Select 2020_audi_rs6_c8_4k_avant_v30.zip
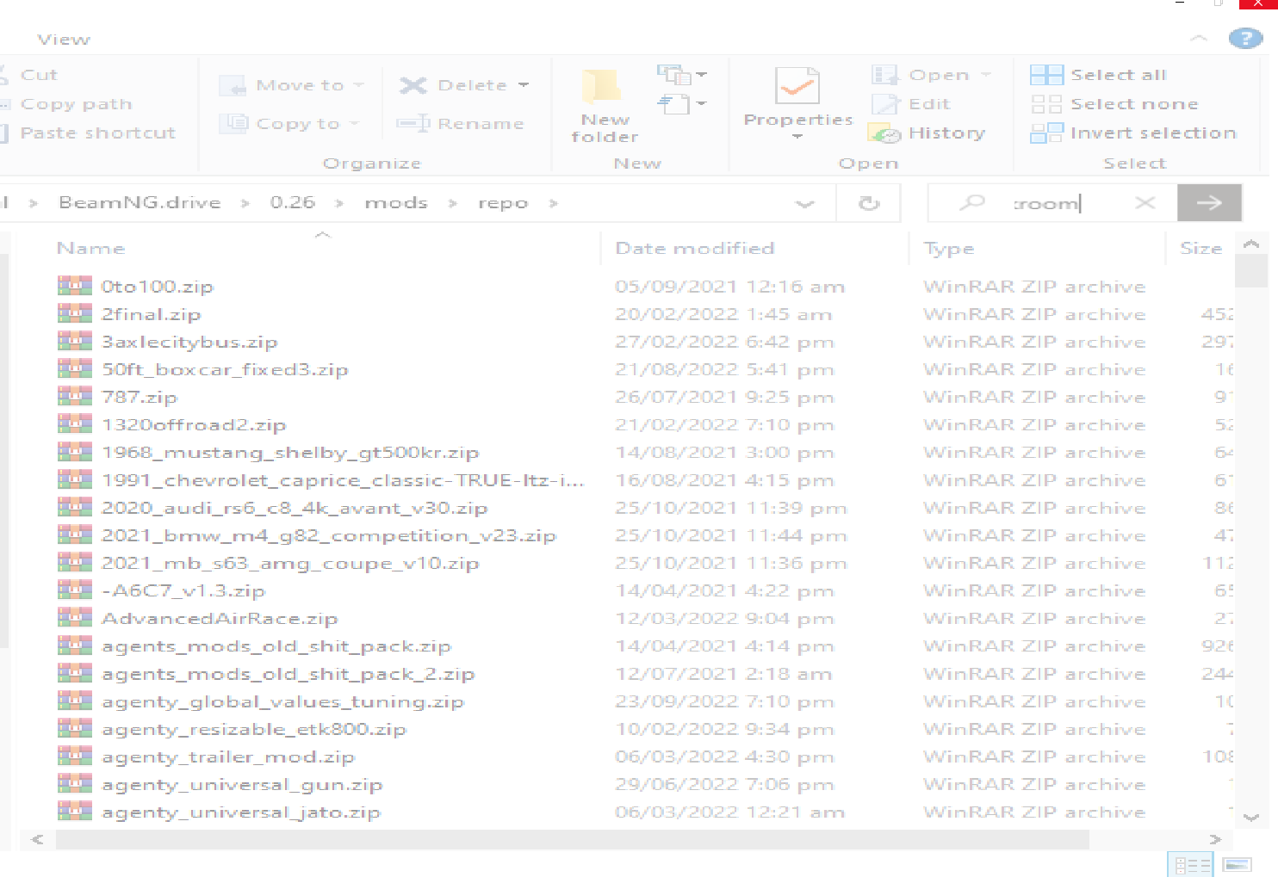This screenshot has height=877, width=1278. [295, 508]
